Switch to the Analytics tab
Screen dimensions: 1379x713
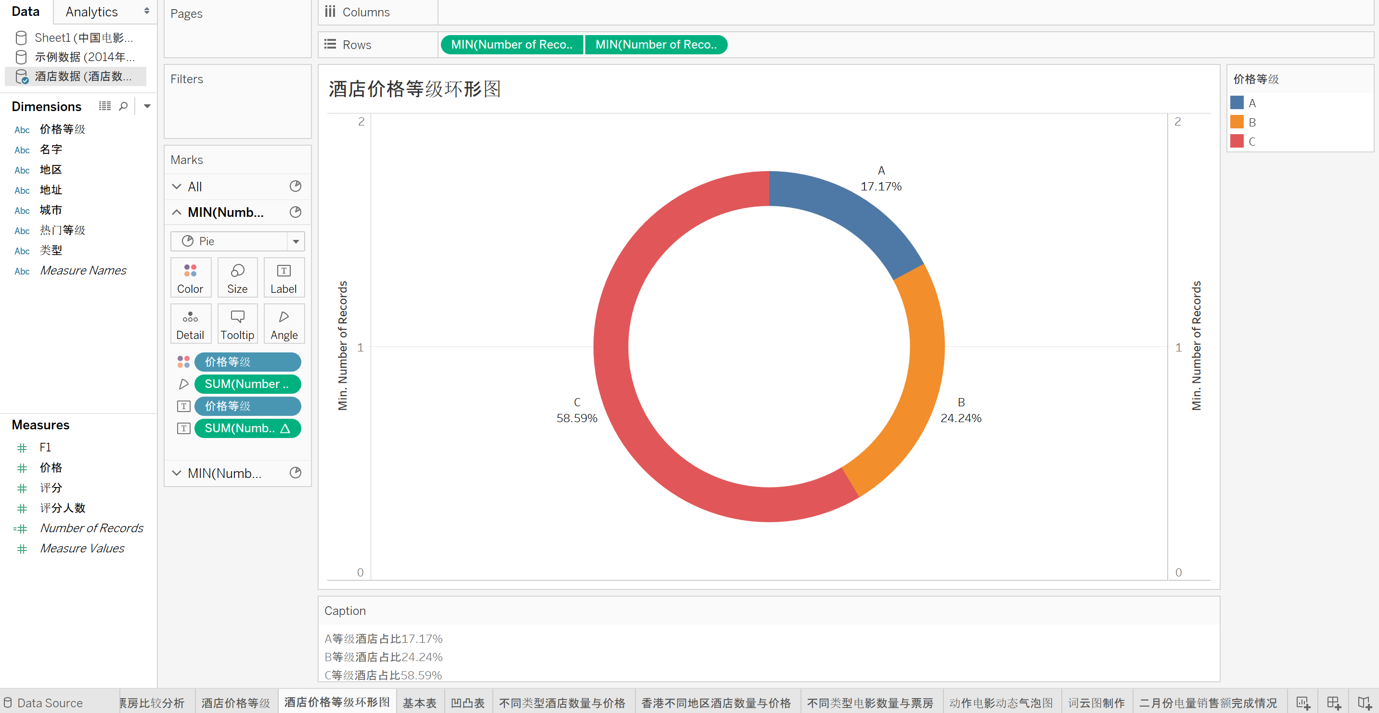[x=91, y=12]
